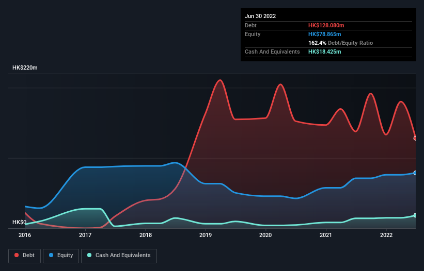Click the red Debt data point marker

click(415, 138)
